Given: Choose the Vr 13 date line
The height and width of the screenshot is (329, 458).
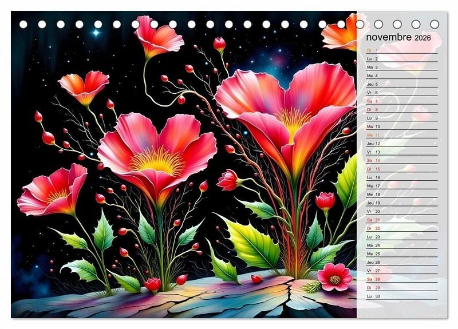Looking at the screenshot, I should tap(373, 152).
